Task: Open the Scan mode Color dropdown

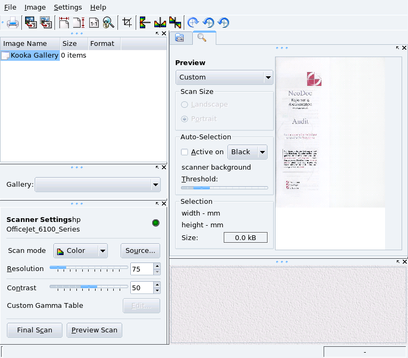Action: click(x=81, y=251)
